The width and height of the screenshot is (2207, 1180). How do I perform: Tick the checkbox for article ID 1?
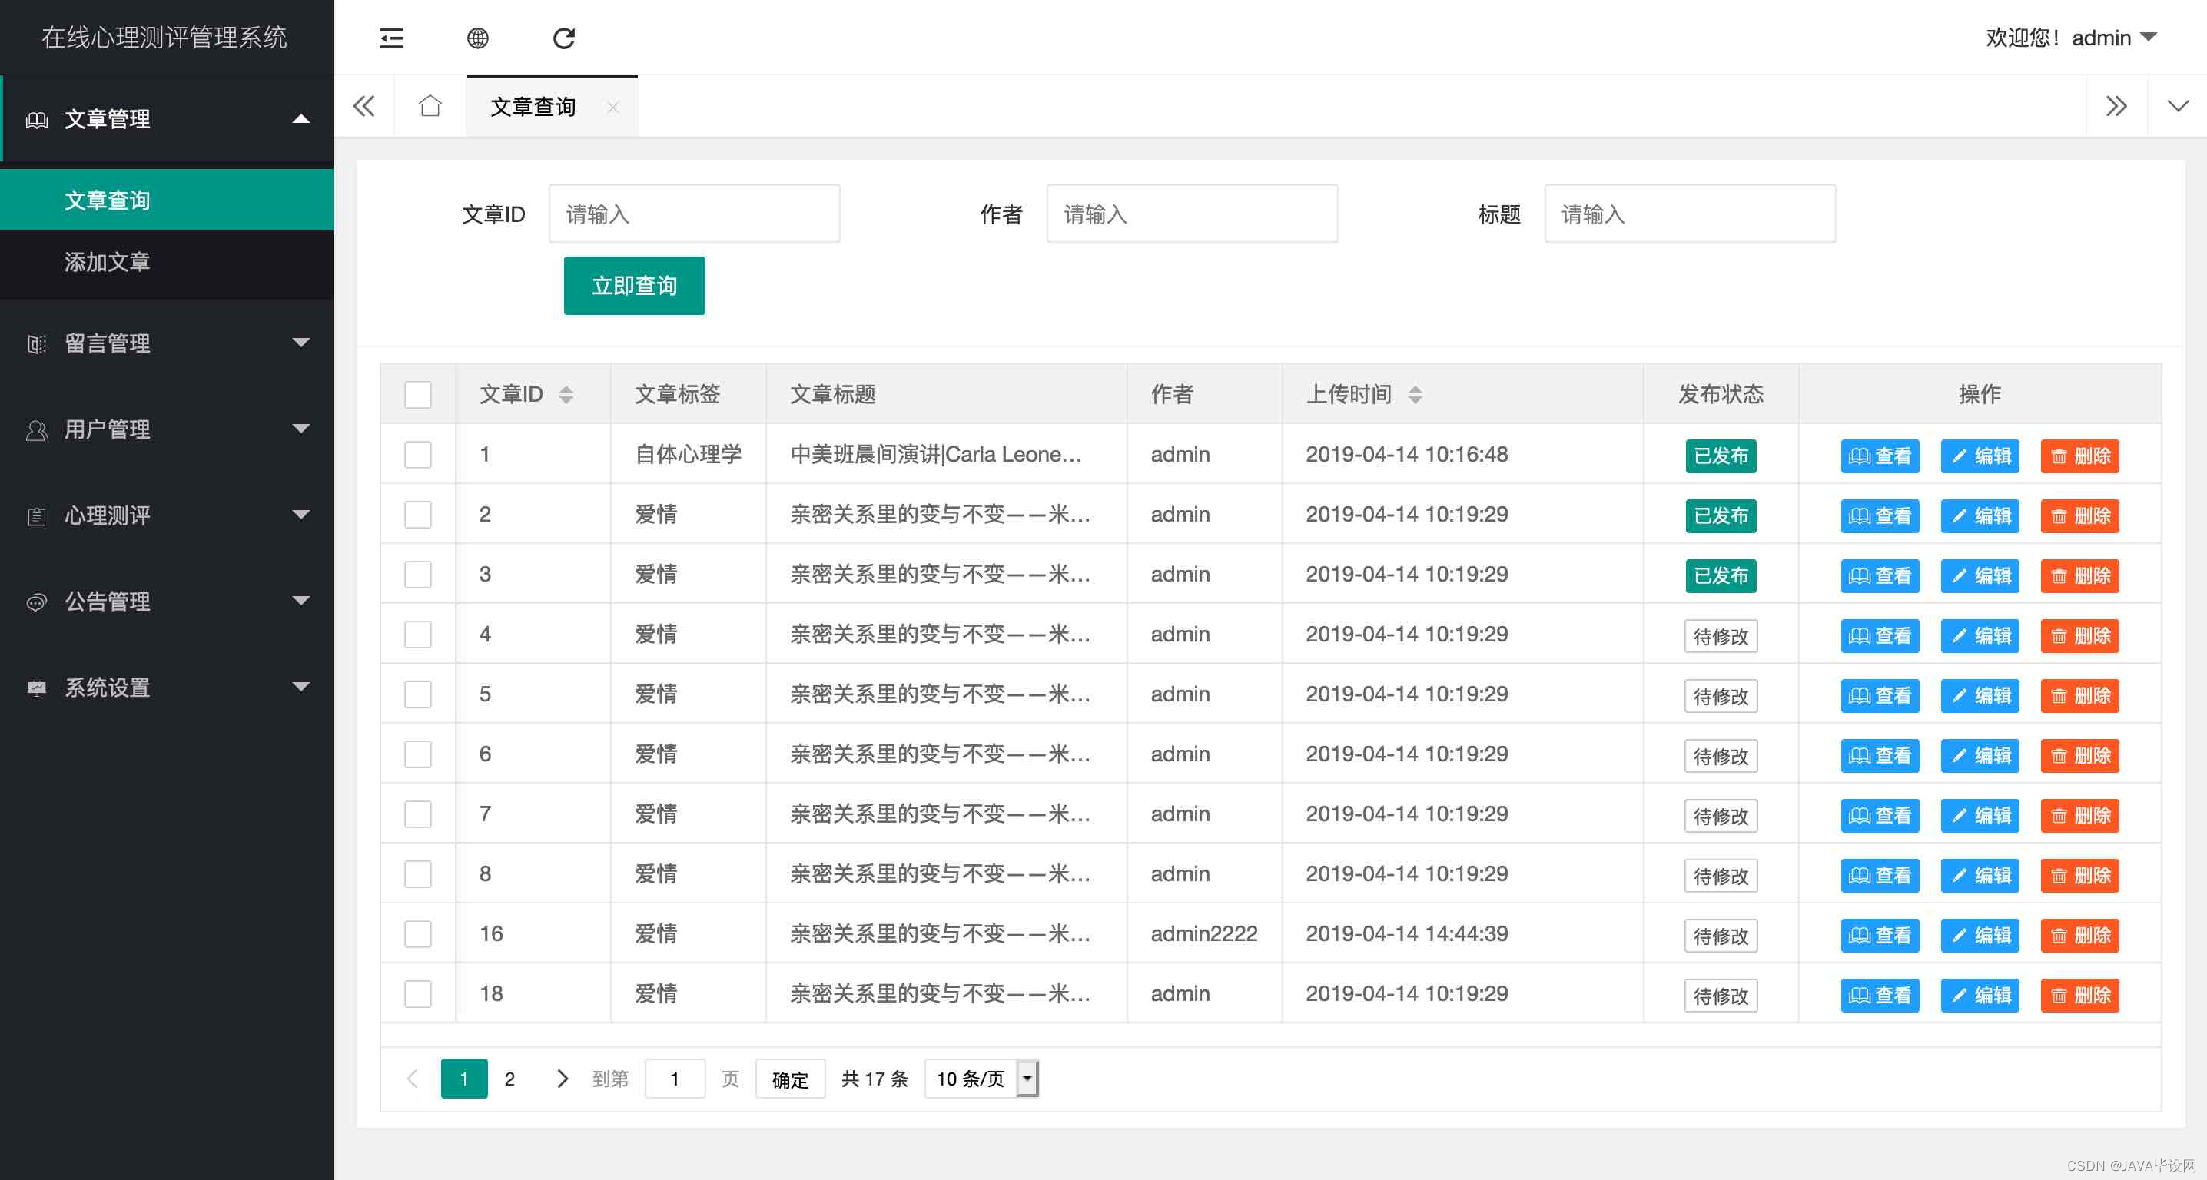[418, 454]
